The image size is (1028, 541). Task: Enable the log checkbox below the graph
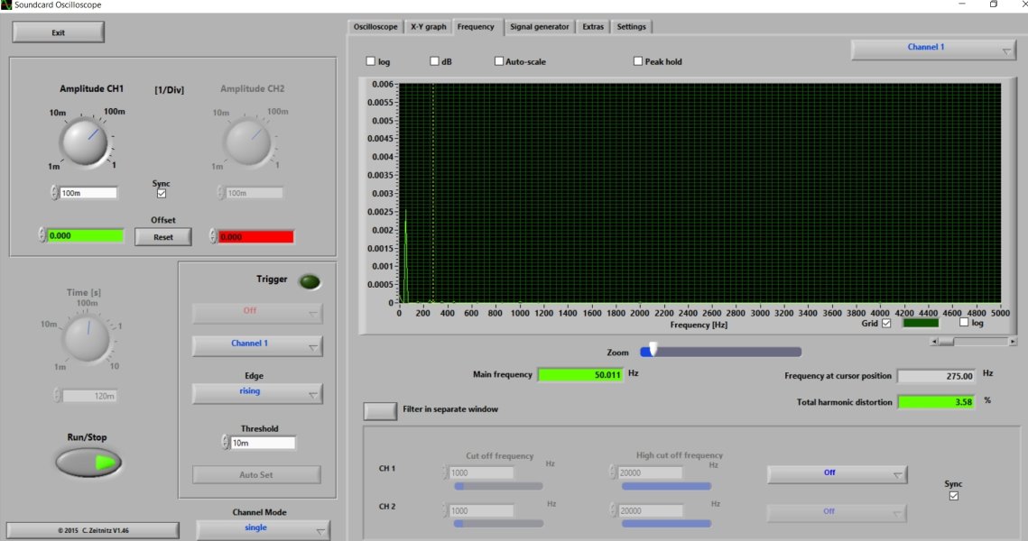coord(964,322)
